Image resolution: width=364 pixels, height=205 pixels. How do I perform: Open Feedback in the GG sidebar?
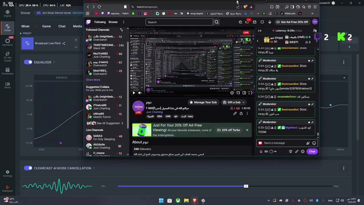pos(7,188)
